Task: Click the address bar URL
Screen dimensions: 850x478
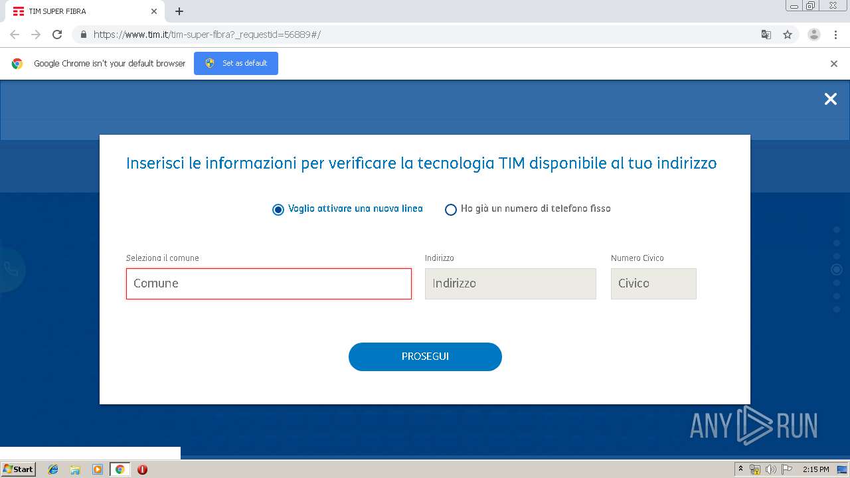Action: point(207,35)
